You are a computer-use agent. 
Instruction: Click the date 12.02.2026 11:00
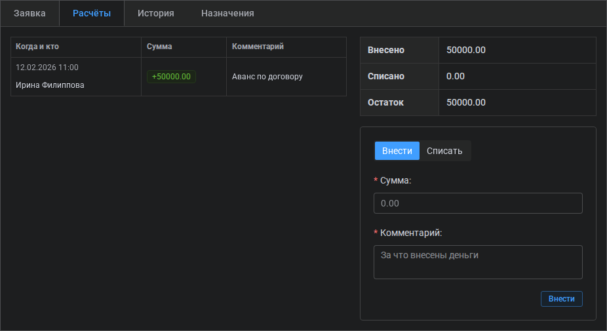pos(47,68)
